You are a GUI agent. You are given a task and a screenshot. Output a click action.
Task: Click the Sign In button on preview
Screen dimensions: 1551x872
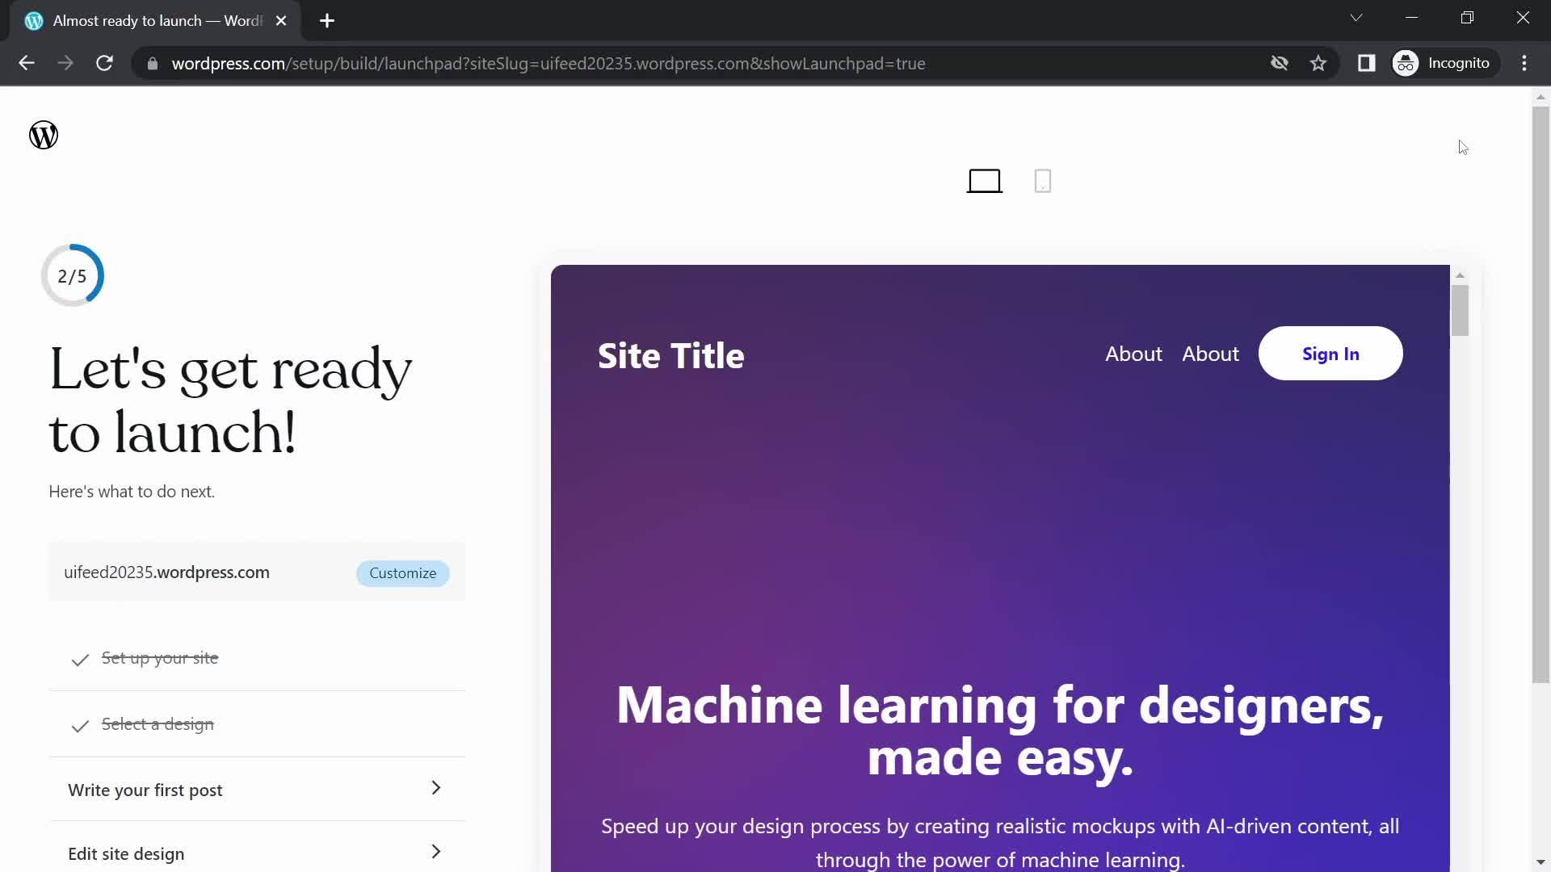(x=1331, y=354)
